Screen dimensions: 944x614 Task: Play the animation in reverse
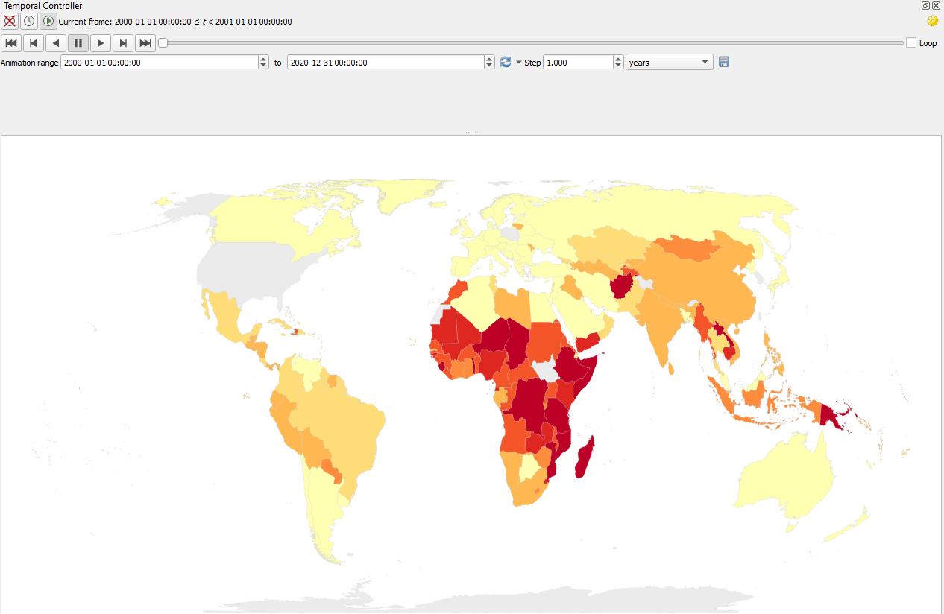[x=55, y=42]
